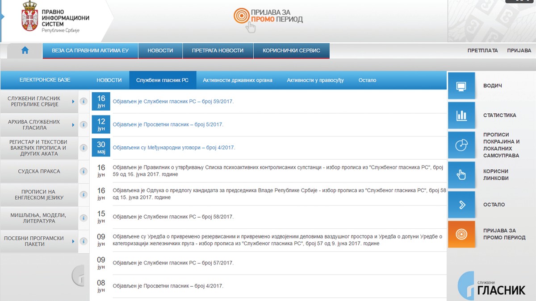Open Статистика using the bar chart icon
Screen dimensions: 536x301
(462, 115)
